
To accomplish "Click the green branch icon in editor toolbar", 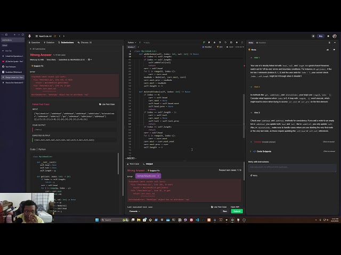I will (204, 42).
